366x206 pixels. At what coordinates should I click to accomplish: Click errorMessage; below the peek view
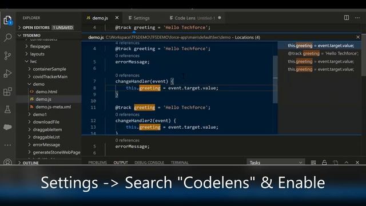(132, 146)
